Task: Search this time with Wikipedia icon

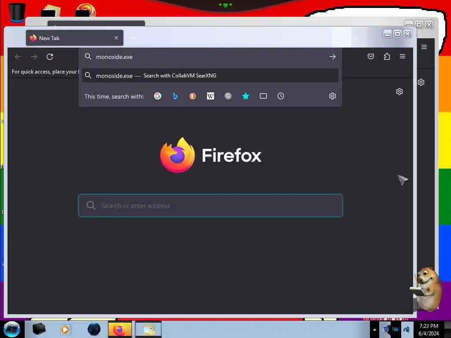Action: [x=211, y=96]
